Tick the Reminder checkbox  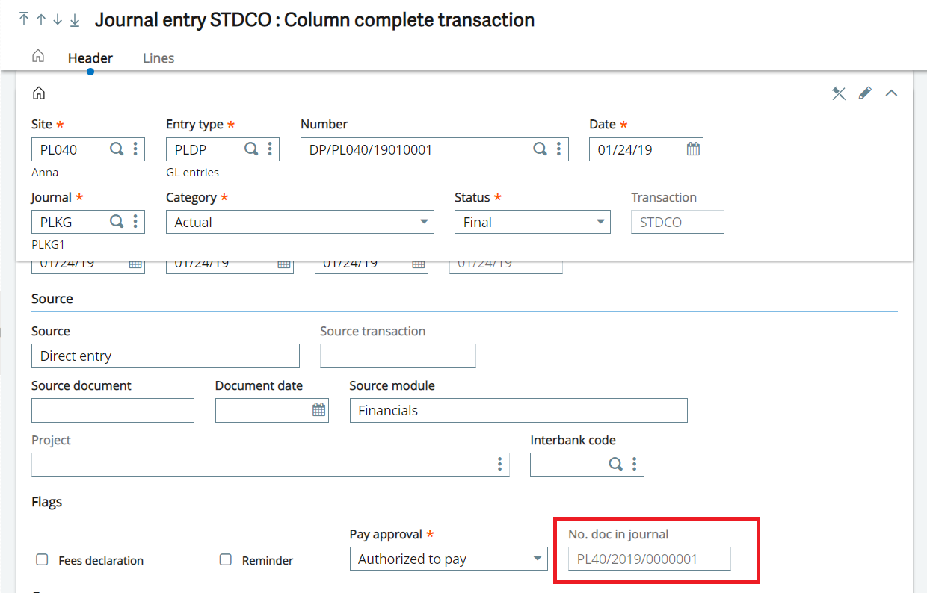(x=225, y=559)
